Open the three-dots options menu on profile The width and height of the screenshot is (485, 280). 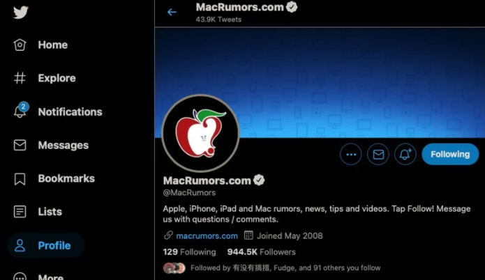click(351, 154)
